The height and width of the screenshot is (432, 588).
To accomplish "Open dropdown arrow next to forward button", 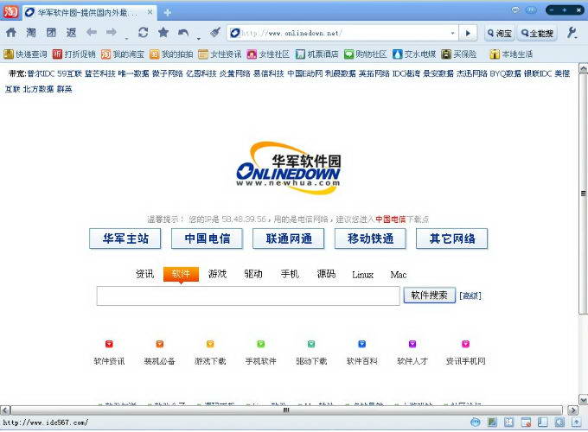I will click(127, 39).
